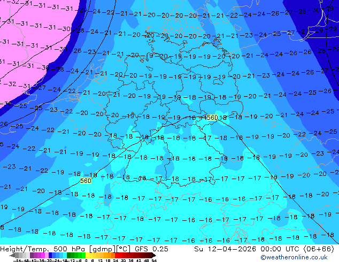Click the gray arrow at the legend's left end
Viewport: 339px width, 262px height.
click(12, 255)
